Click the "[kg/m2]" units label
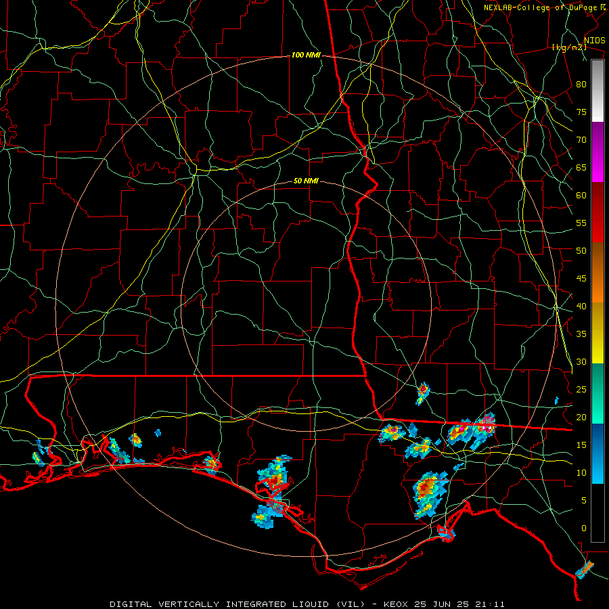 pyautogui.click(x=569, y=47)
